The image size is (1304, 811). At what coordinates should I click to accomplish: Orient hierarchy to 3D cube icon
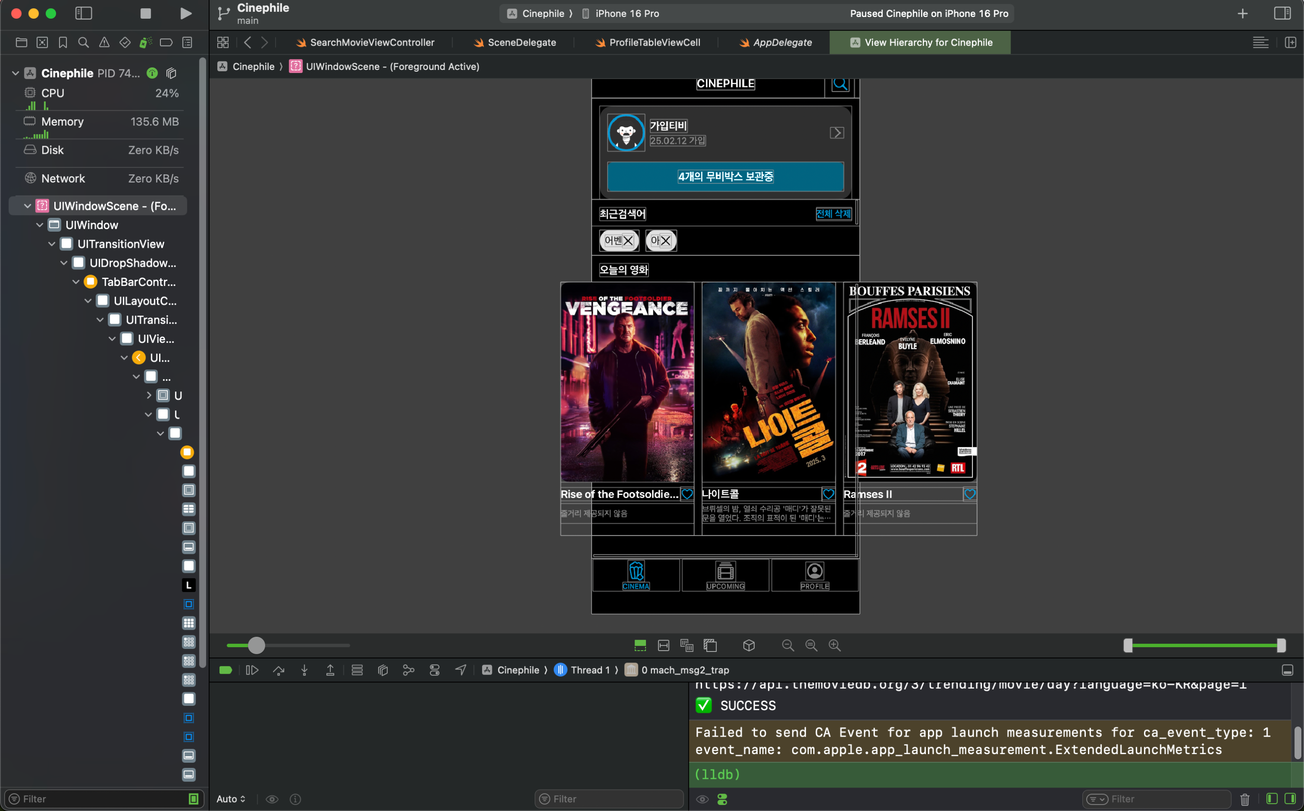(749, 645)
